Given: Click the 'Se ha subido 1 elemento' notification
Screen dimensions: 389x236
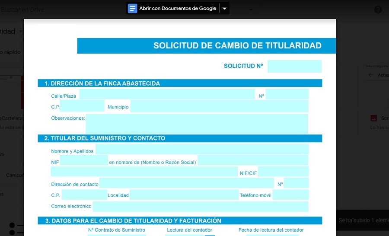Looking at the screenshot, I should click(363, 220).
